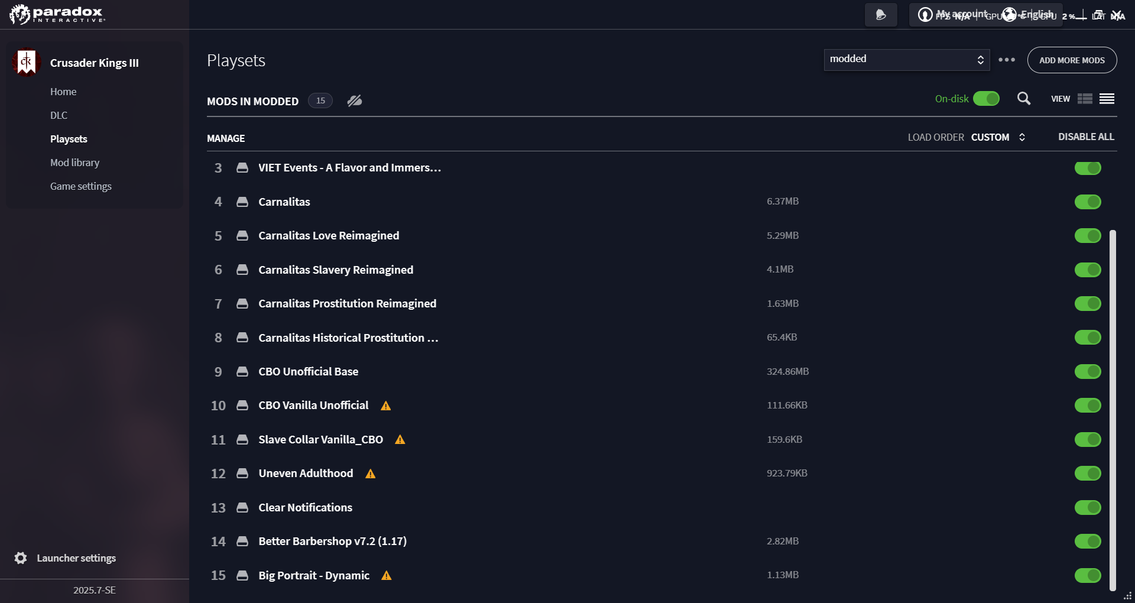Select Playsets in the sidebar
The image size is (1135, 603).
[x=69, y=139]
